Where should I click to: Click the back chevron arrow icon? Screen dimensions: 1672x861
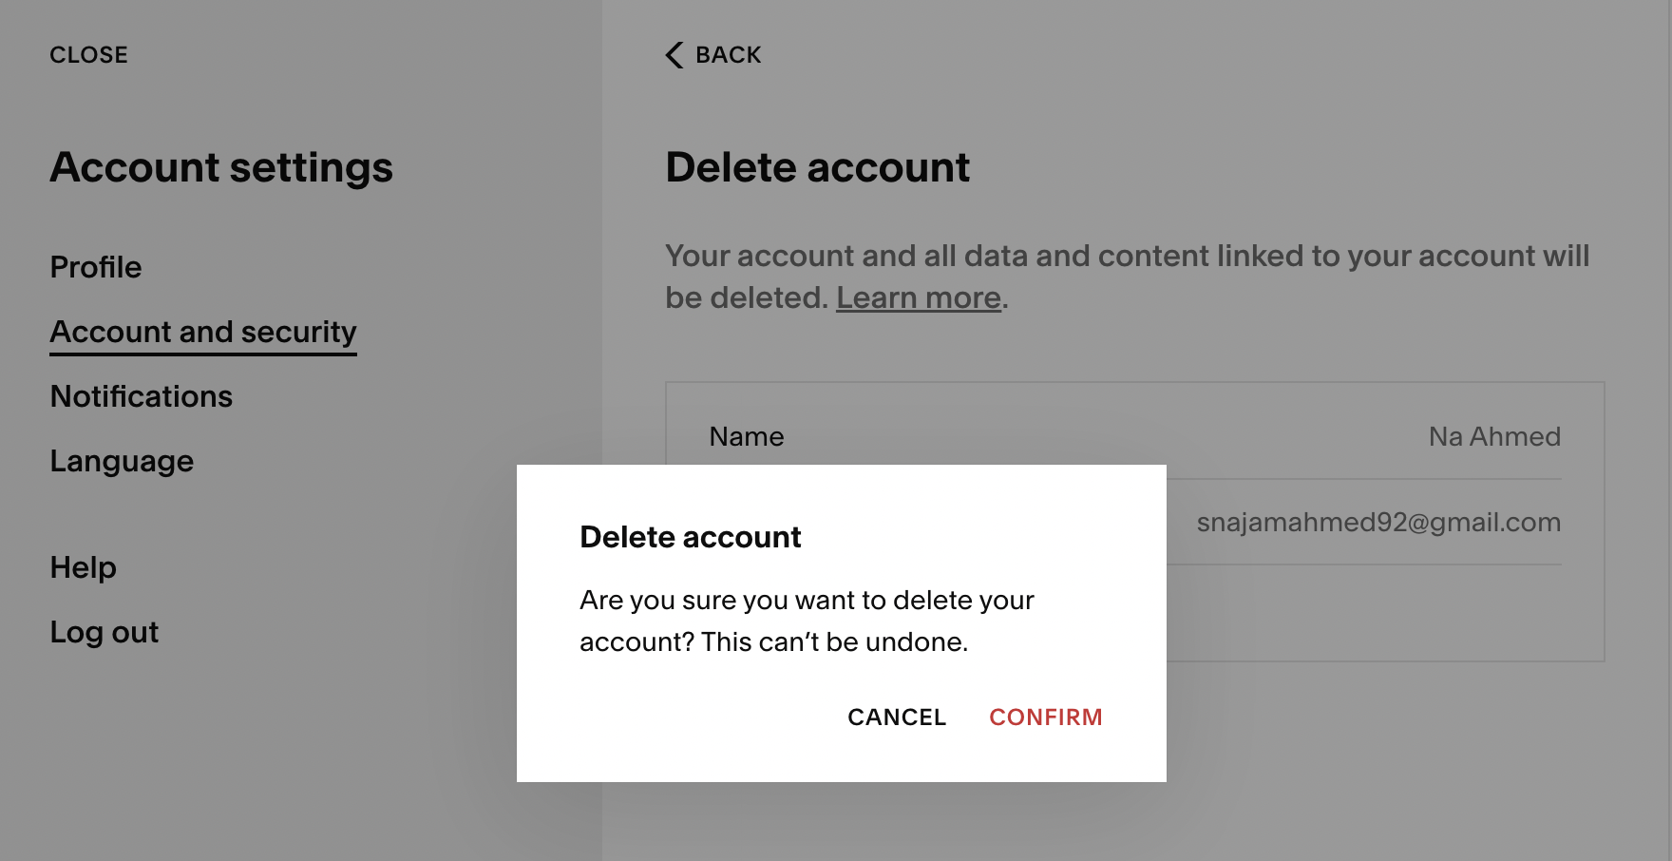point(674,55)
